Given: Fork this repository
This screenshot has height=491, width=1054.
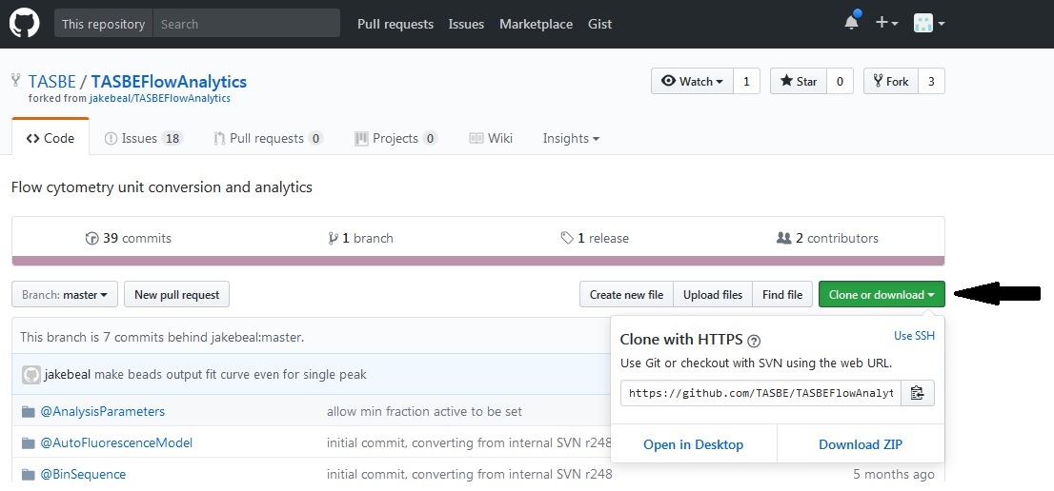Looking at the screenshot, I should tap(891, 81).
